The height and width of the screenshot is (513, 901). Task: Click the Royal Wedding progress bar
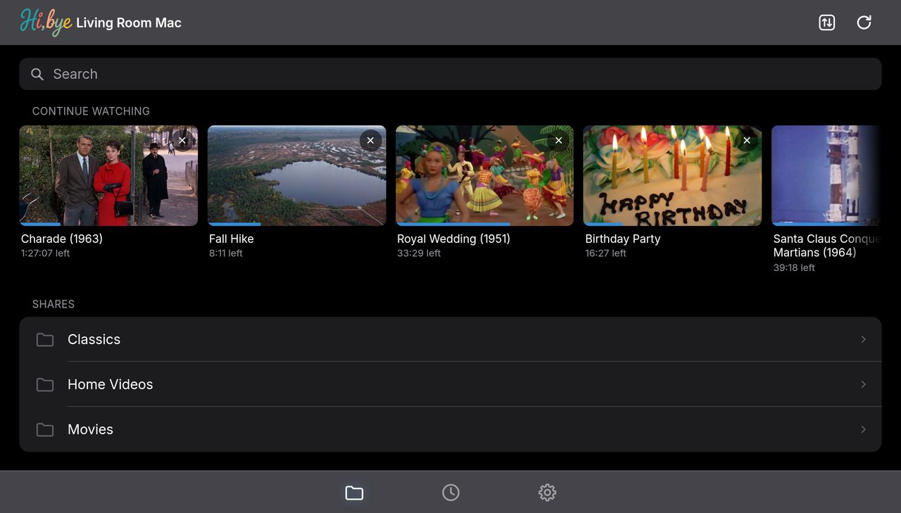485,224
